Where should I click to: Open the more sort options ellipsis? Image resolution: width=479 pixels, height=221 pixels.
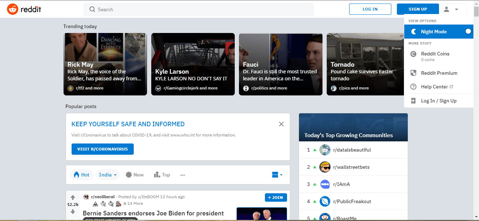click(182, 175)
